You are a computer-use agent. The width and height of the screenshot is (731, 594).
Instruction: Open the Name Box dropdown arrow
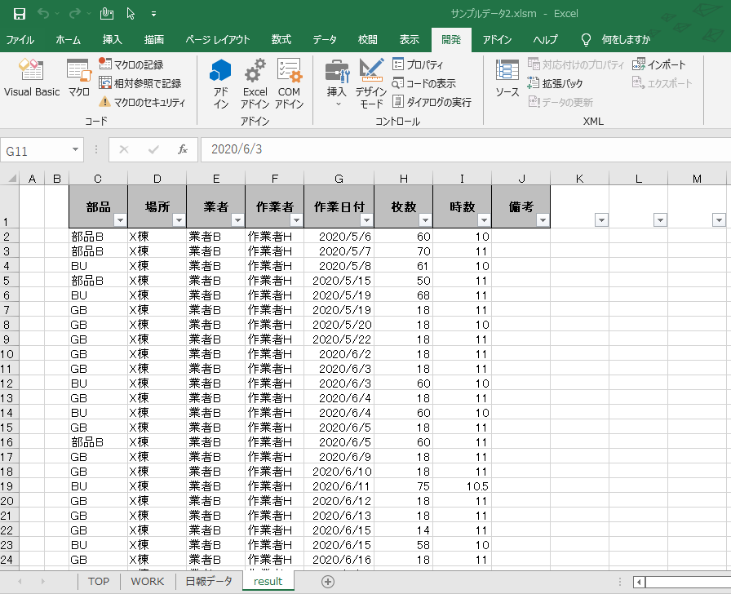75,149
